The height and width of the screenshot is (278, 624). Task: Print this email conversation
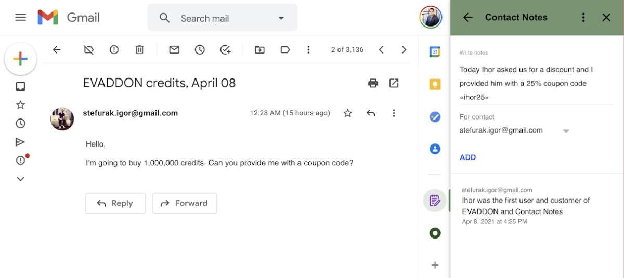click(x=373, y=83)
